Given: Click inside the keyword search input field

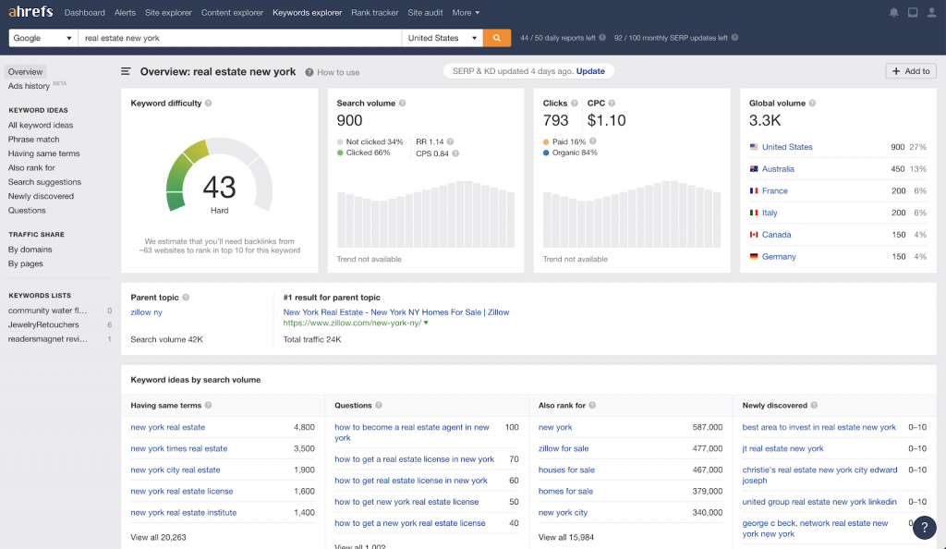Looking at the screenshot, I should [231, 39].
